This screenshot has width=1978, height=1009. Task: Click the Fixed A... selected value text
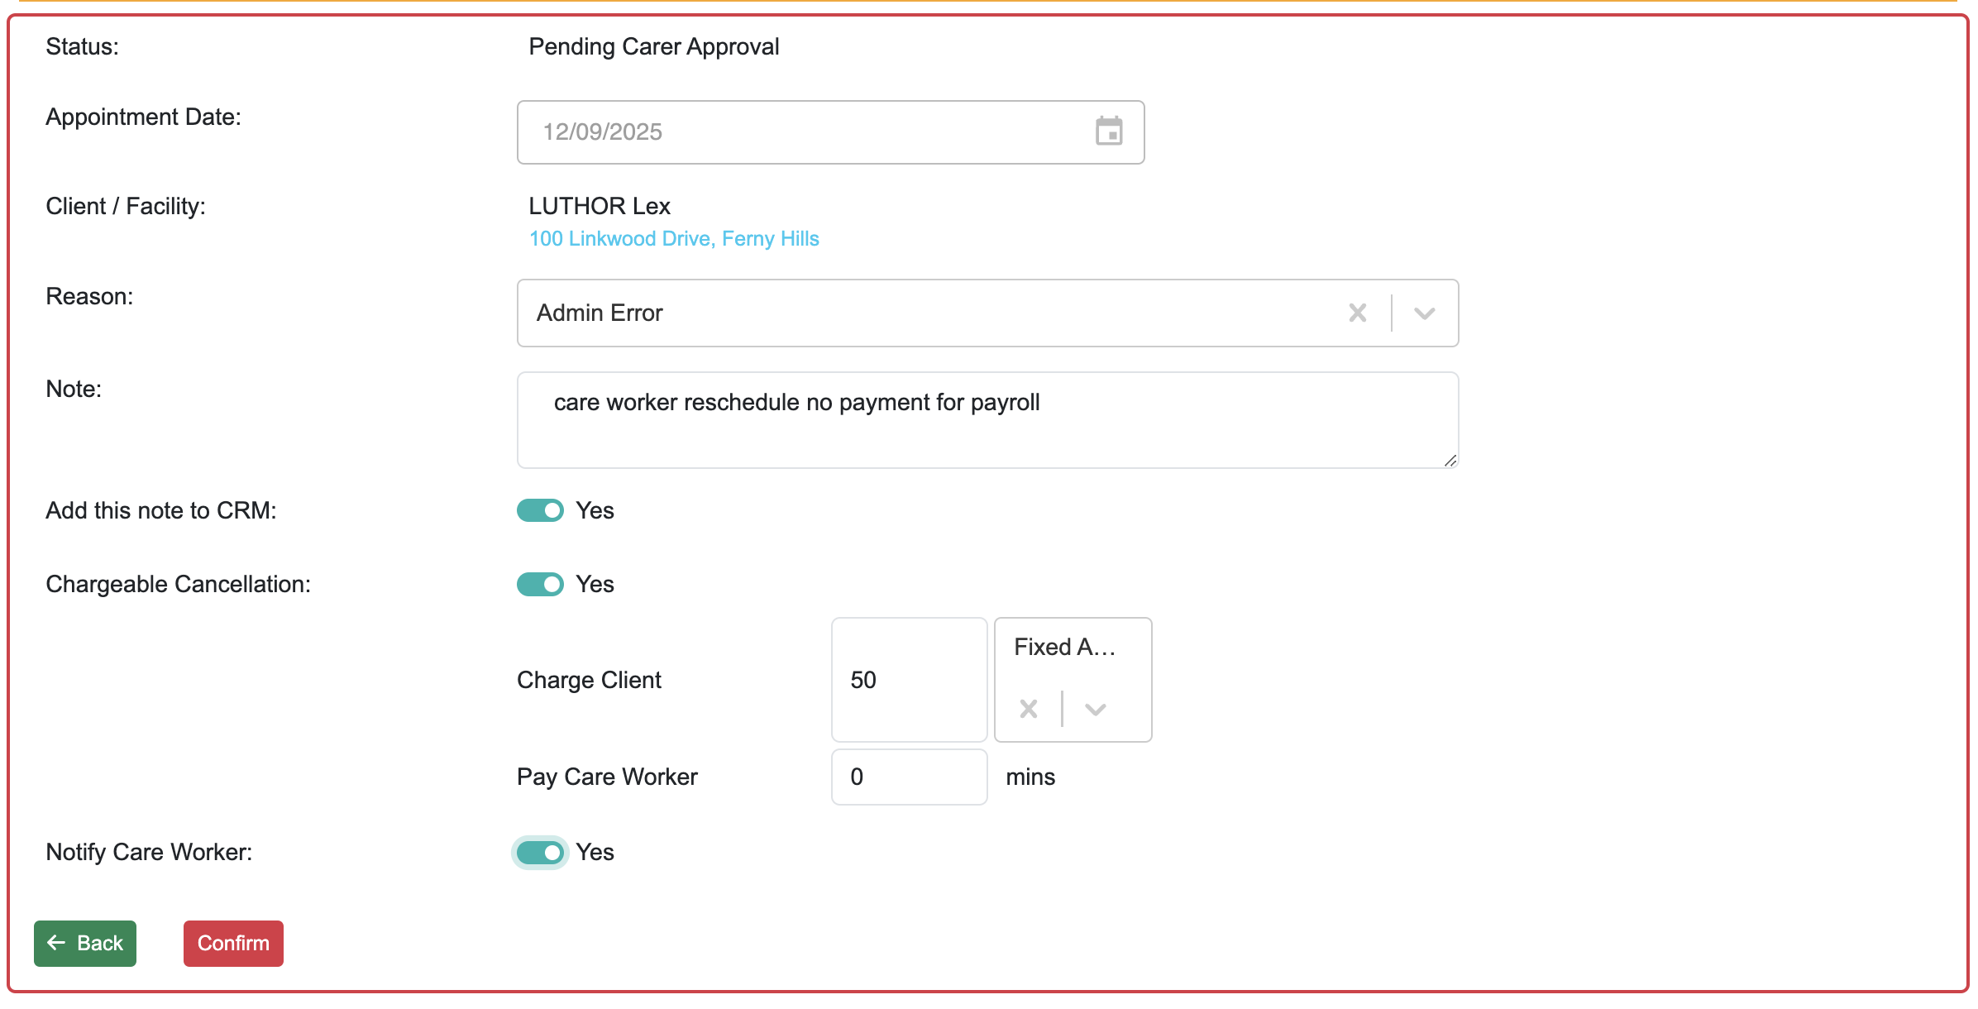pyautogui.click(x=1064, y=647)
